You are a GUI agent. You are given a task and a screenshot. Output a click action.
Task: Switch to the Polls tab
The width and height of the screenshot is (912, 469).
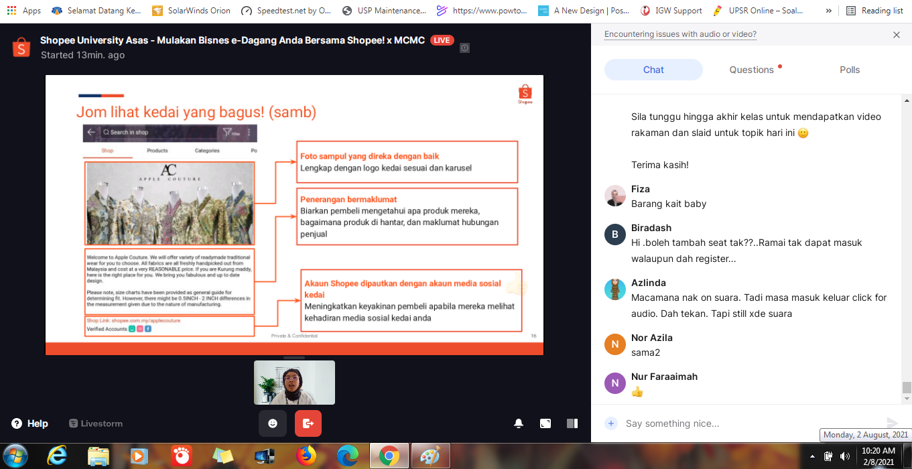(x=850, y=70)
